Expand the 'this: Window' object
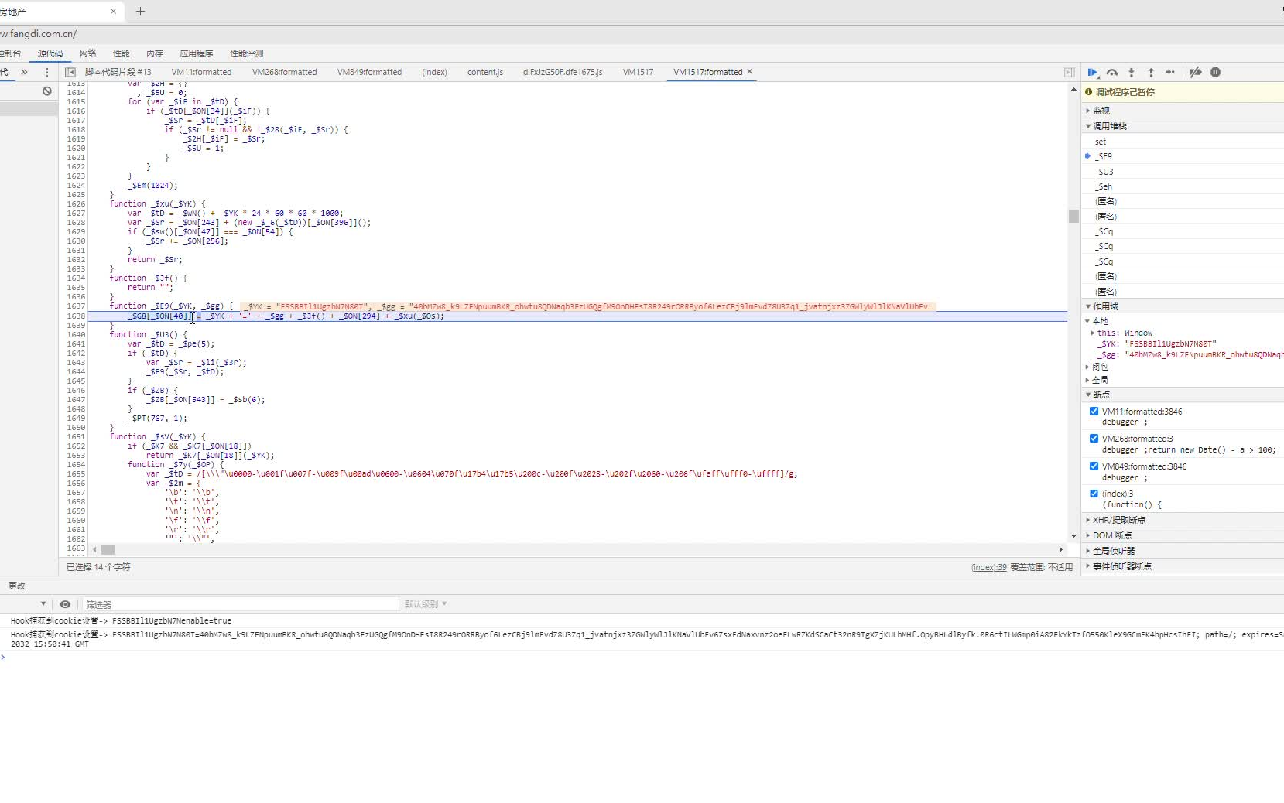Screen dimensions: 1284x803 (1093, 333)
